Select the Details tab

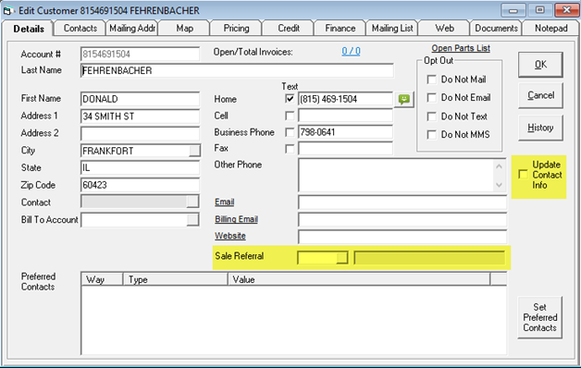(28, 29)
